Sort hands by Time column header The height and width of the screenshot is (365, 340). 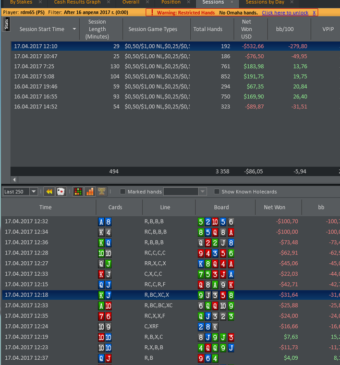[x=45, y=207]
